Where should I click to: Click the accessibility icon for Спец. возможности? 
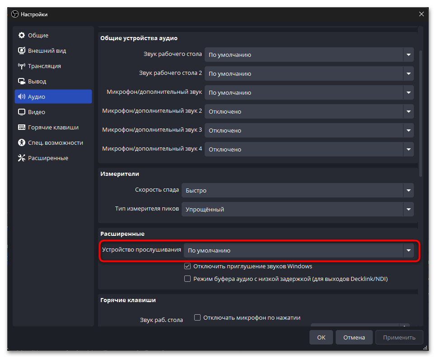tap(21, 142)
